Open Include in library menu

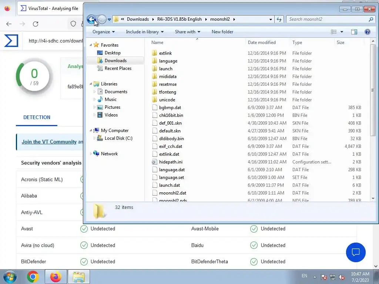pyautogui.click(x=145, y=32)
